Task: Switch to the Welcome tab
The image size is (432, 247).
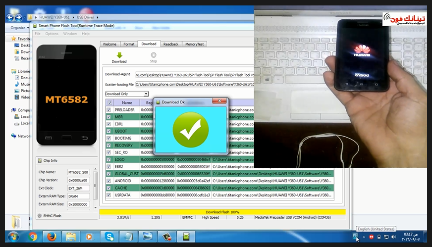Action: click(109, 44)
